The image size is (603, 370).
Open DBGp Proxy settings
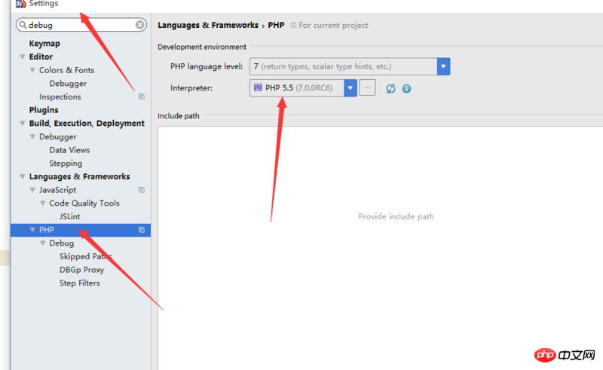(81, 270)
